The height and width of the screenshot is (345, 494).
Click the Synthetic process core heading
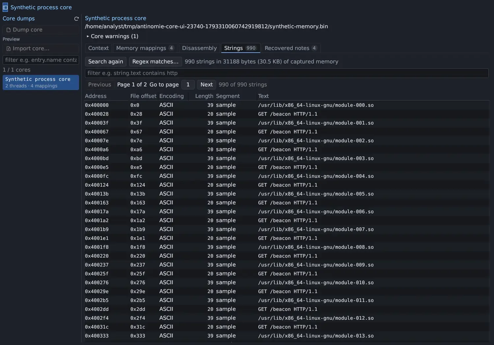click(116, 18)
